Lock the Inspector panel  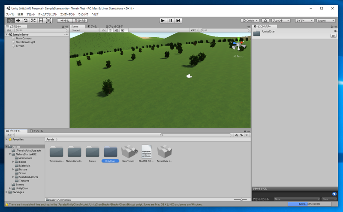pyautogui.click(x=331, y=27)
